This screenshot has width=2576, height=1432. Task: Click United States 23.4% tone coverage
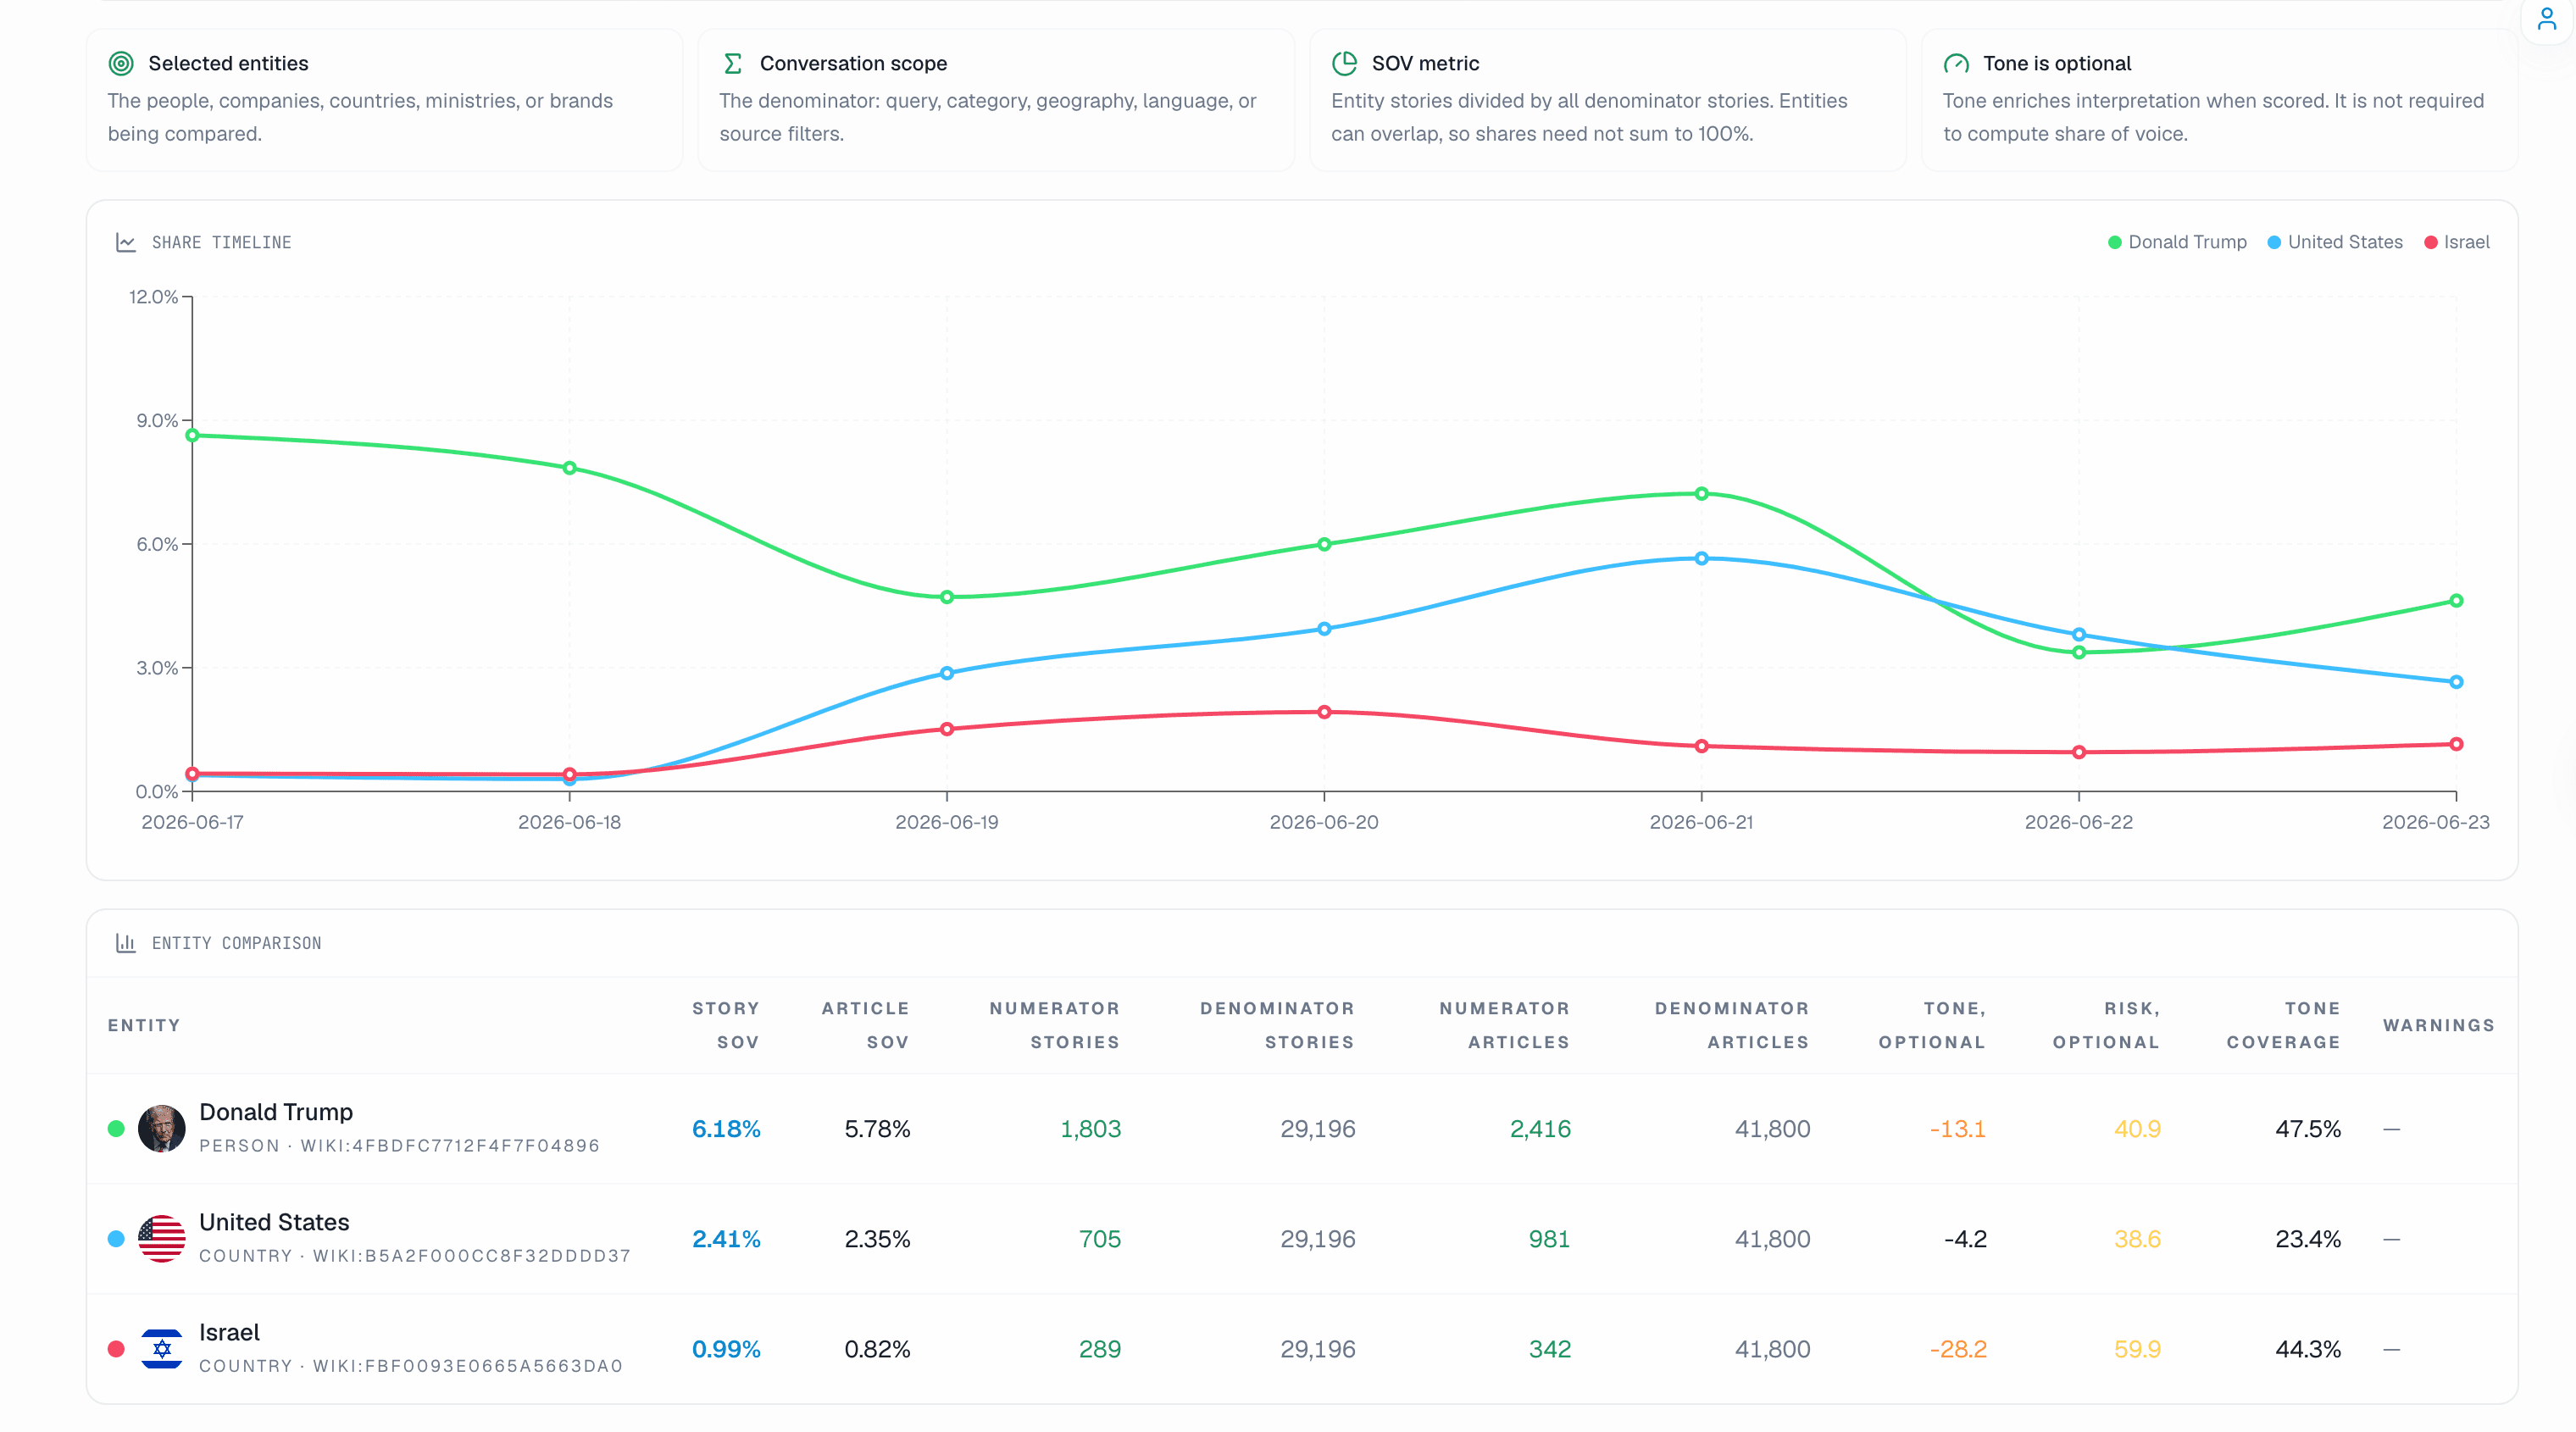pyautogui.click(x=2308, y=1238)
